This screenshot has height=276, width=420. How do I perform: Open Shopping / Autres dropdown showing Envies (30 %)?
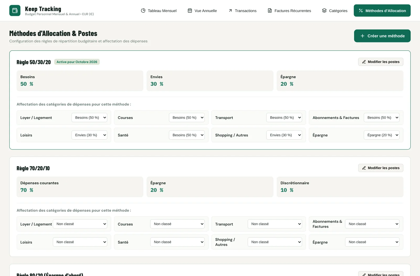(x=284, y=135)
